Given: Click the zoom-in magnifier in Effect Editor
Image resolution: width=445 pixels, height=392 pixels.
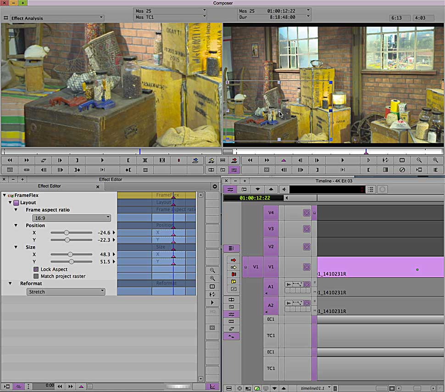Looking at the screenshot, I should [x=212, y=279].
